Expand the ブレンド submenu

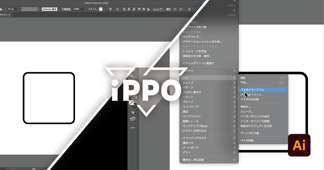tap(209, 102)
